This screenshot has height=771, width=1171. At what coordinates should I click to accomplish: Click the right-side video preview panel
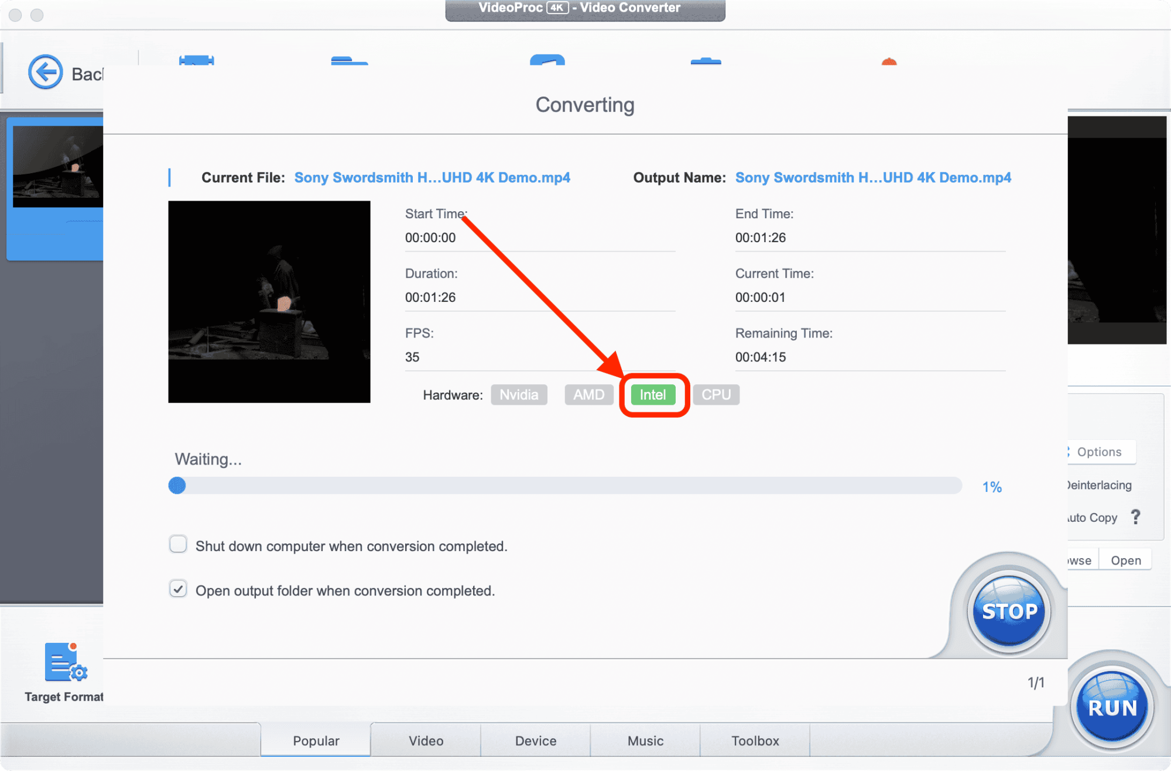tap(1117, 230)
